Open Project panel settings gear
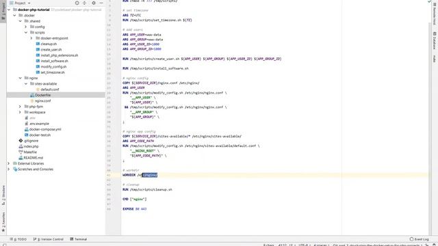 (94, 3)
